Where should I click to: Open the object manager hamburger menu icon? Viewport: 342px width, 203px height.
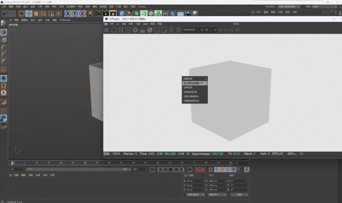tap(253, 13)
